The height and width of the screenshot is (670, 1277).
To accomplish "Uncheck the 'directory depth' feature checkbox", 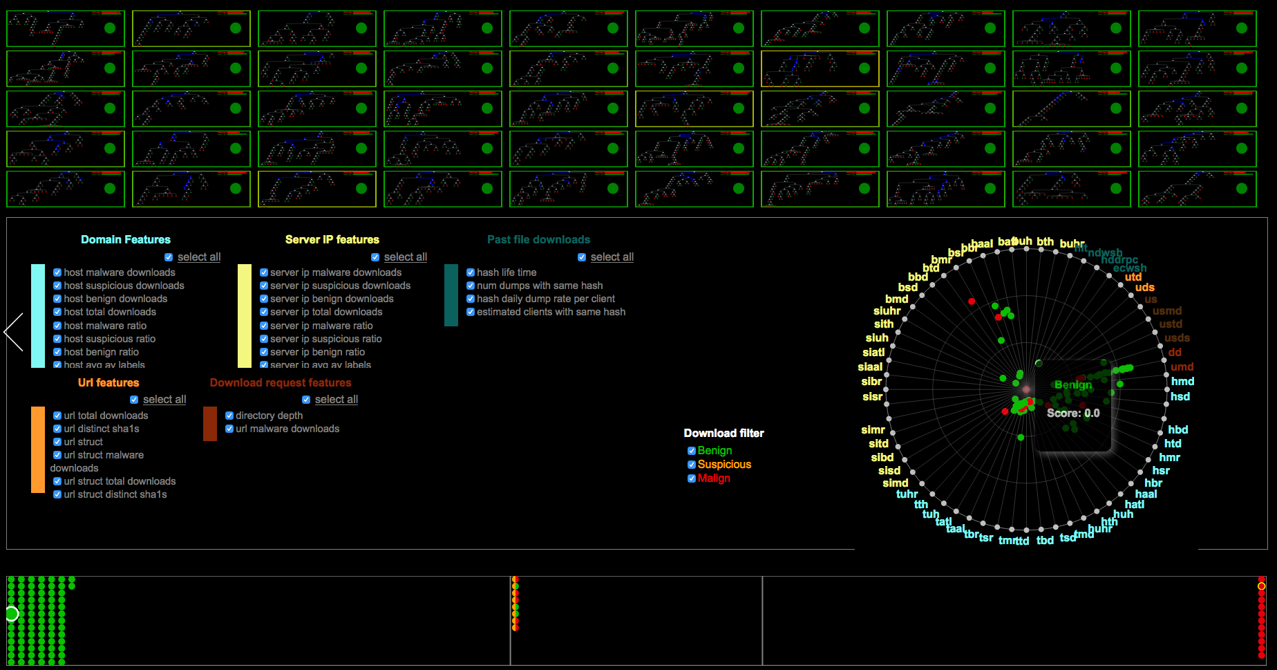I will pos(229,416).
